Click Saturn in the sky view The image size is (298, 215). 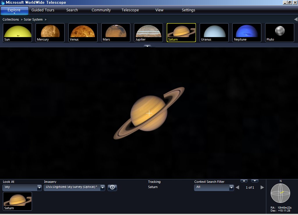tap(149, 113)
